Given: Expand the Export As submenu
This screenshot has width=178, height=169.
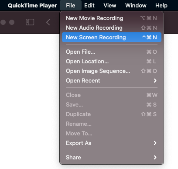Looking at the screenshot, I should click(x=112, y=143).
